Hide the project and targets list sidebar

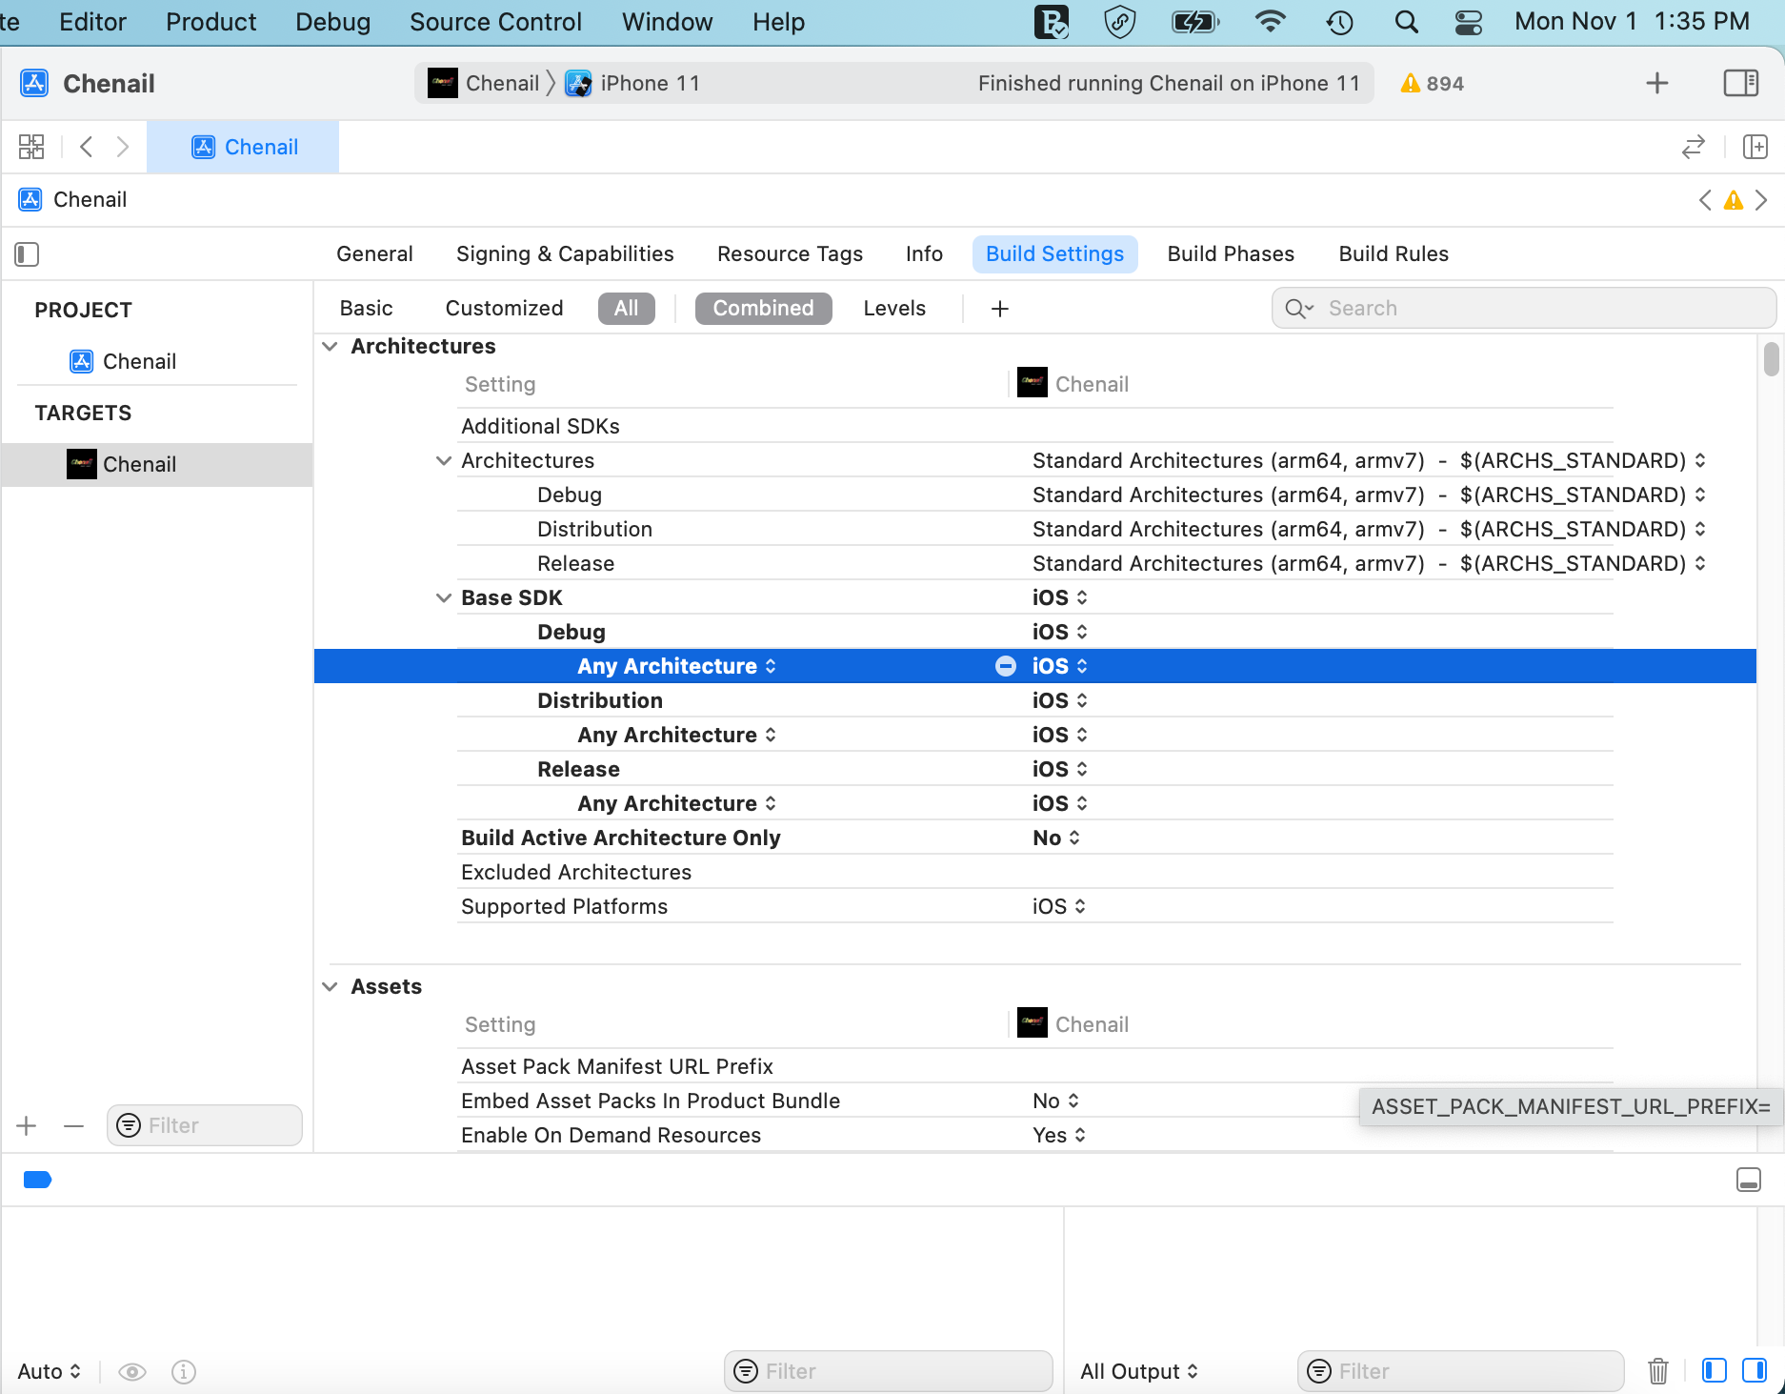coord(27,254)
